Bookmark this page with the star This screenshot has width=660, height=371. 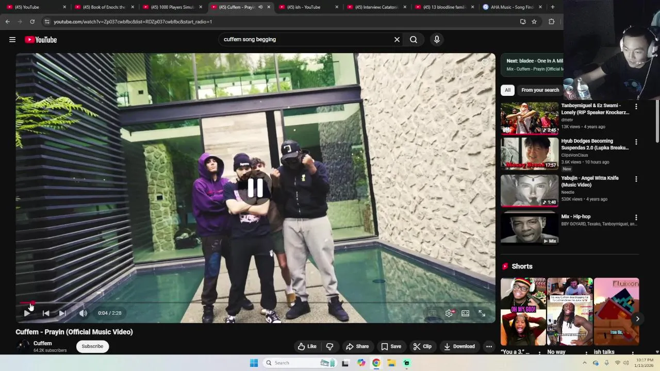534,22
